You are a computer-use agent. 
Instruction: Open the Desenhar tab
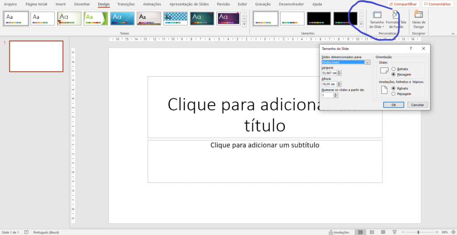click(x=82, y=4)
